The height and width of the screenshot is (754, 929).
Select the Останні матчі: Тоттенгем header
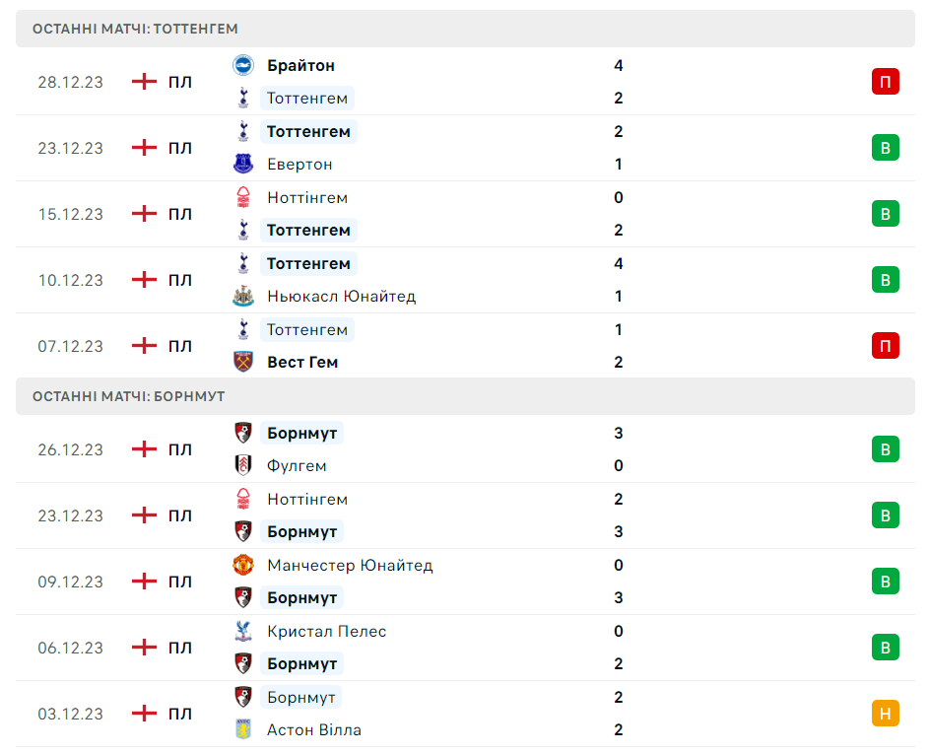pos(135,29)
